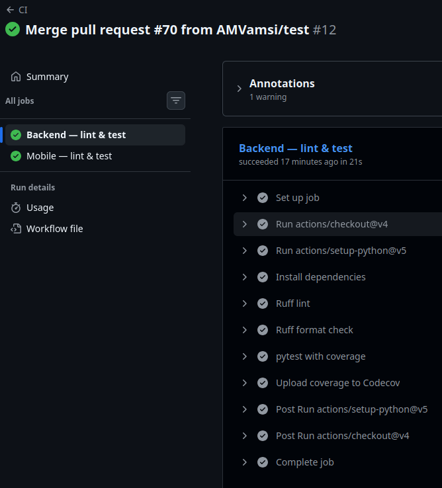Click check icon of Set up job

coord(263,198)
